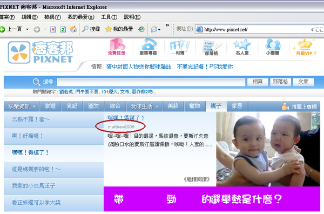Select the 親子 tab
The height and width of the screenshot is (214, 324).
click(x=216, y=106)
